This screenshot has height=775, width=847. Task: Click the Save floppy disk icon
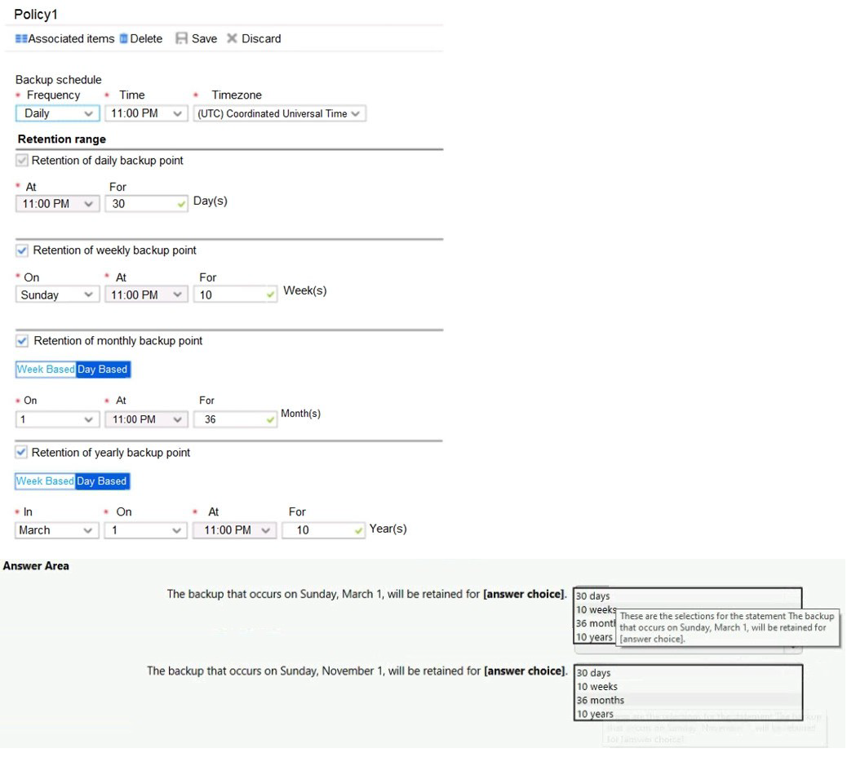(x=182, y=39)
